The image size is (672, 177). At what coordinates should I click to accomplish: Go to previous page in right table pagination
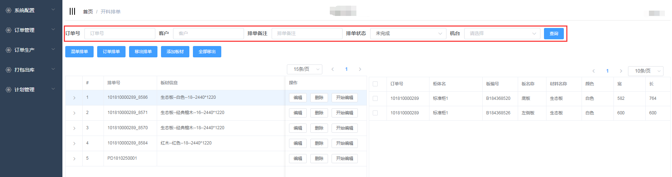point(593,71)
